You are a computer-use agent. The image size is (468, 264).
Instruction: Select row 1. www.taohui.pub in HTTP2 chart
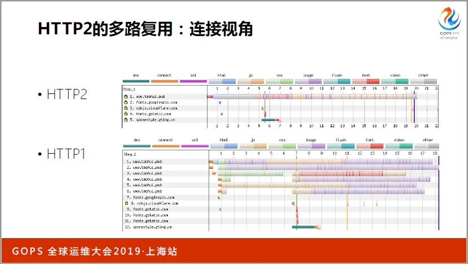click(280, 97)
